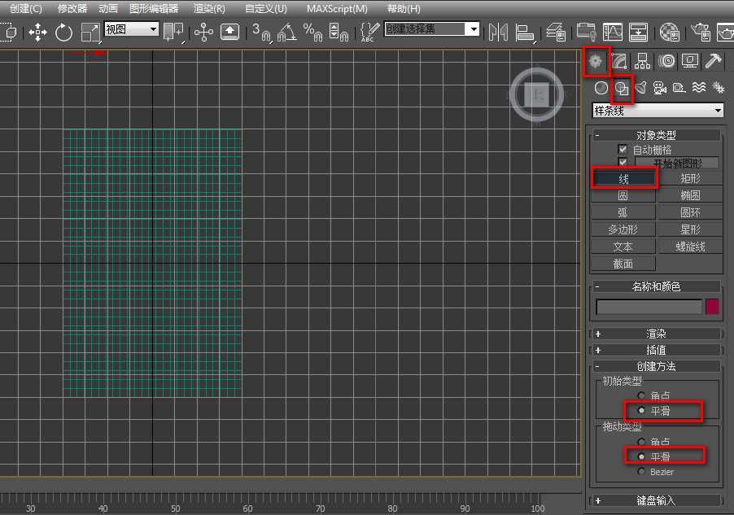Select the Cameras category icon
734x515 pixels.
660,88
